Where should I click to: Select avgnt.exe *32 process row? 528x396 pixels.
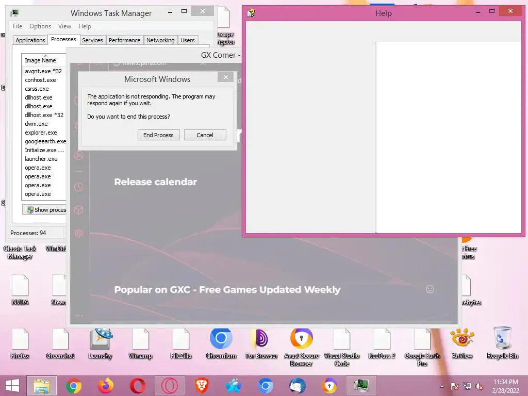(44, 71)
